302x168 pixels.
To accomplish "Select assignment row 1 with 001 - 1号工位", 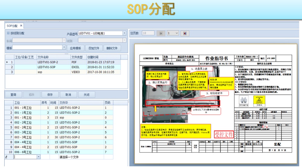I will [59, 108].
